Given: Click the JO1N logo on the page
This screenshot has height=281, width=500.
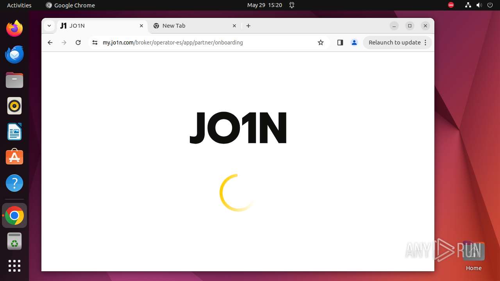Looking at the screenshot, I should 238,128.
